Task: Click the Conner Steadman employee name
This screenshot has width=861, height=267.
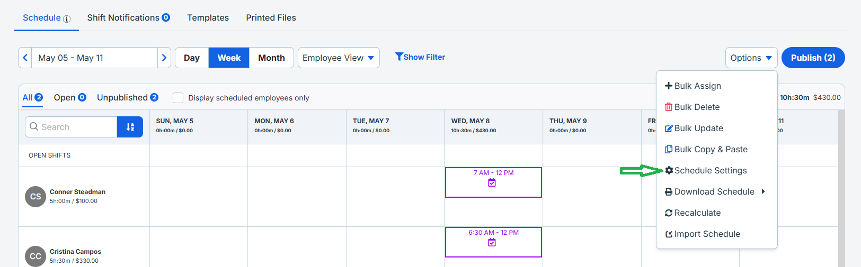Action: (x=77, y=192)
